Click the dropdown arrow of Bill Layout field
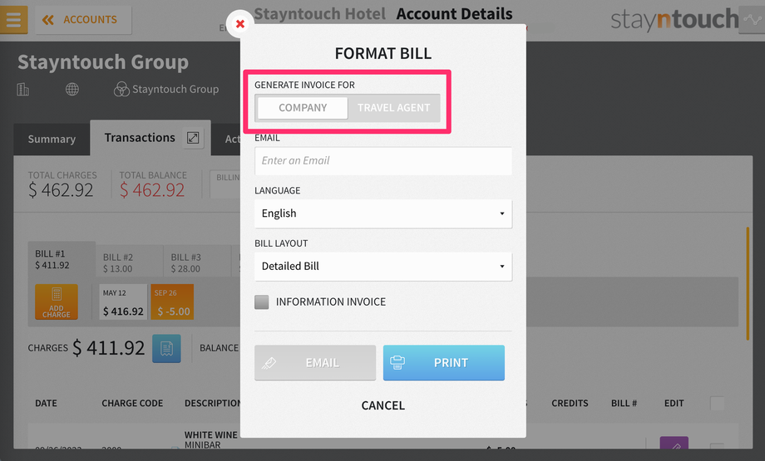765x461 pixels. (502, 266)
